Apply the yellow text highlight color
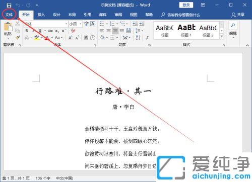The height and width of the screenshot is (182, 252). pyautogui.click(x=37, y=38)
